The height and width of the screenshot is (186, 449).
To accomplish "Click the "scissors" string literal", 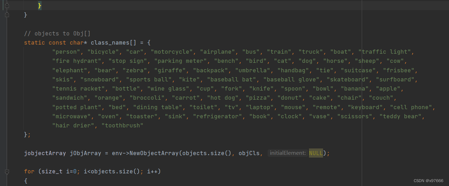I will pos(355,117).
